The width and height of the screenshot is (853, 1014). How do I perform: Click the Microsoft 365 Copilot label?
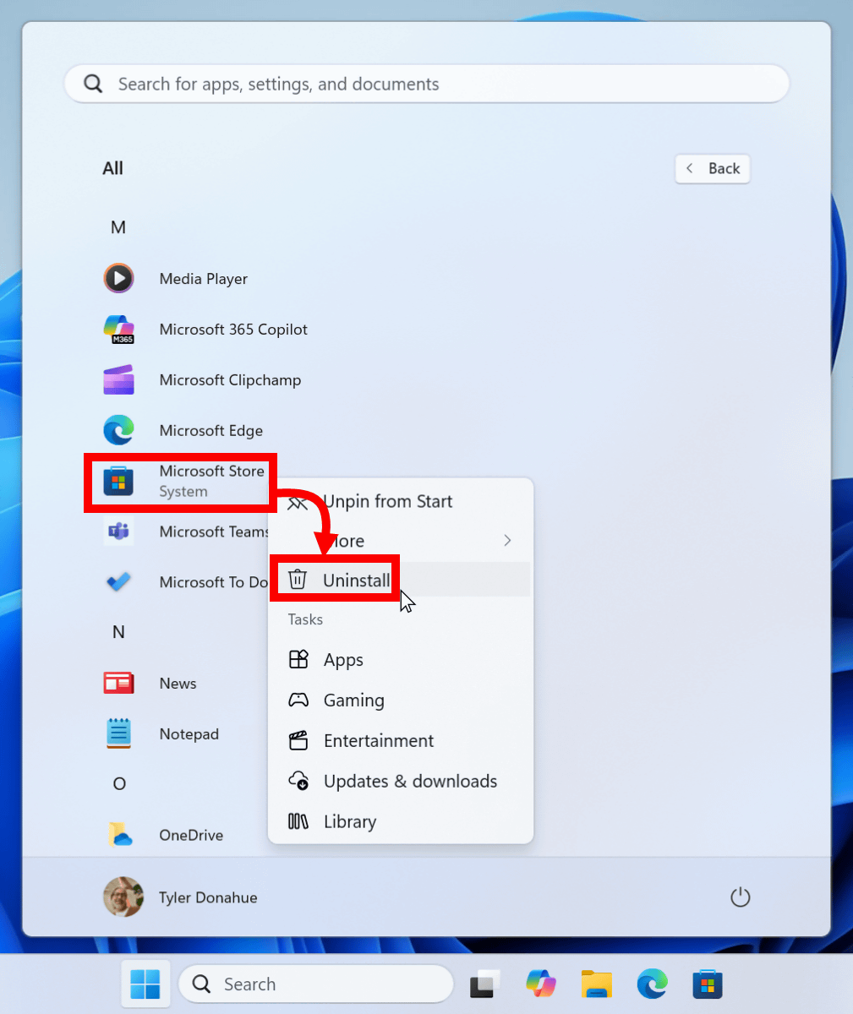[233, 330]
